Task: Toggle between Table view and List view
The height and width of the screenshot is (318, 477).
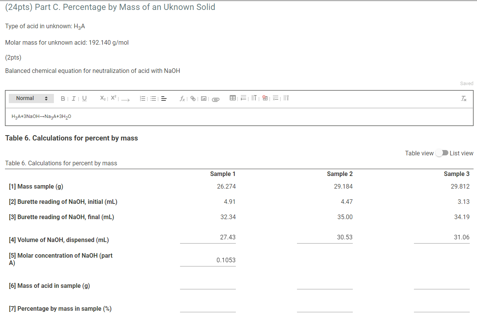Action: pyautogui.click(x=442, y=153)
